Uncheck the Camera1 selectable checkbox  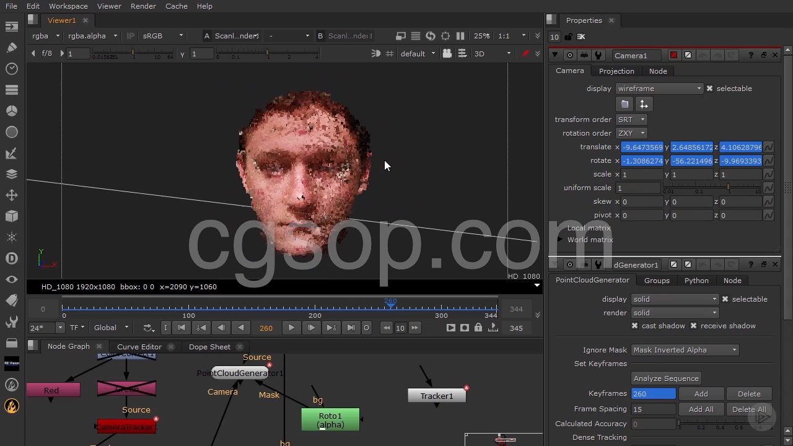pyautogui.click(x=710, y=89)
